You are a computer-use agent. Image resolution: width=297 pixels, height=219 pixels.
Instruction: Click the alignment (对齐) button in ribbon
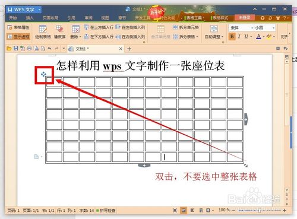285,37
